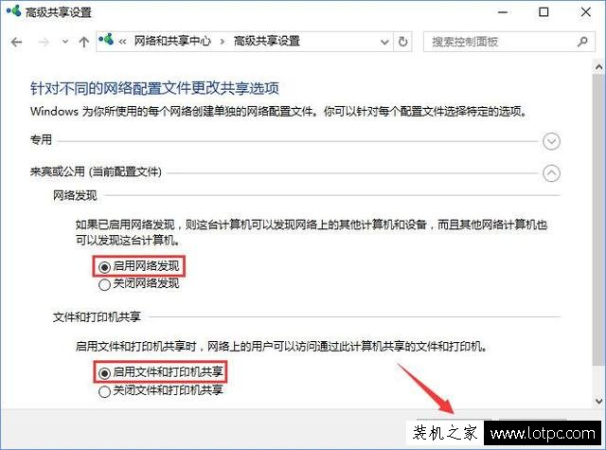Screen dimensions: 606x450
Task: Open the address bar history dropdown
Action: [384, 42]
